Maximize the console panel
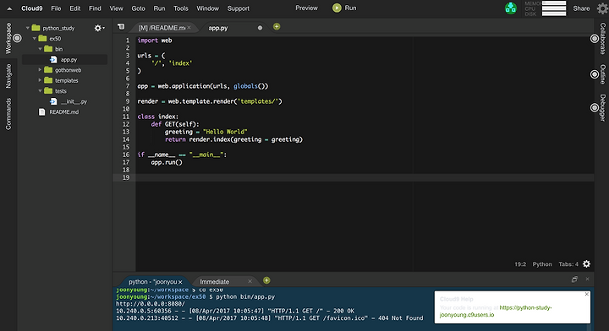The image size is (609, 331). pos(574,279)
